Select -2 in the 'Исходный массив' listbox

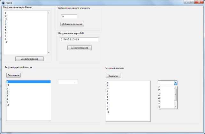128,112
